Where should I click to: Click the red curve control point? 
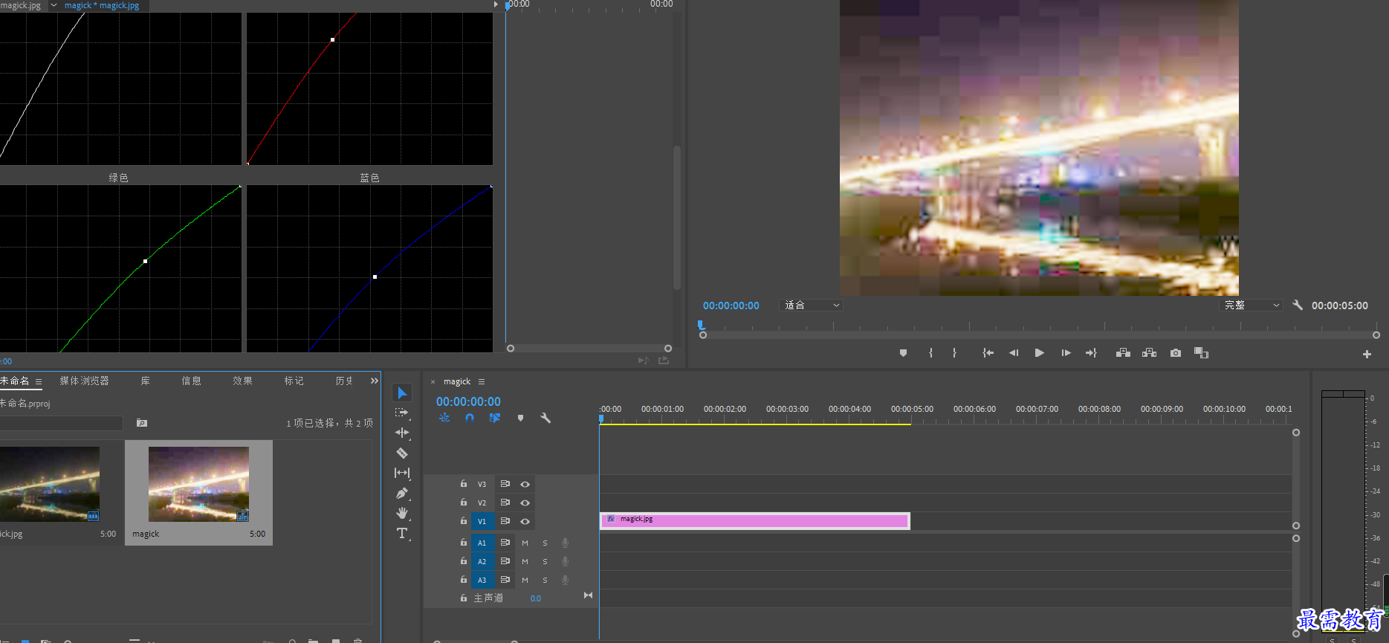(x=332, y=39)
